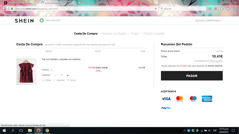
Task: Open the red ruffle top thumbnail
Action: (x=26, y=72)
